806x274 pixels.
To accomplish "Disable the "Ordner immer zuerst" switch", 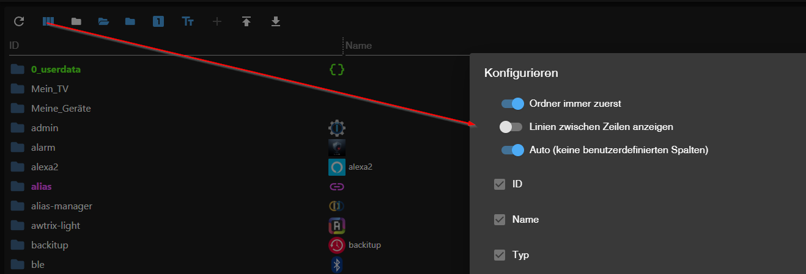I will click(x=512, y=104).
